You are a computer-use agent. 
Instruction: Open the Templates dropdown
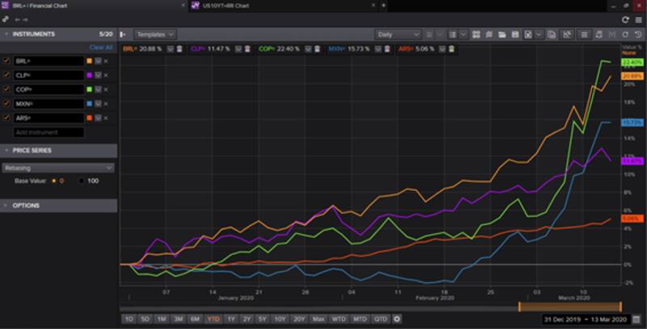(x=156, y=35)
